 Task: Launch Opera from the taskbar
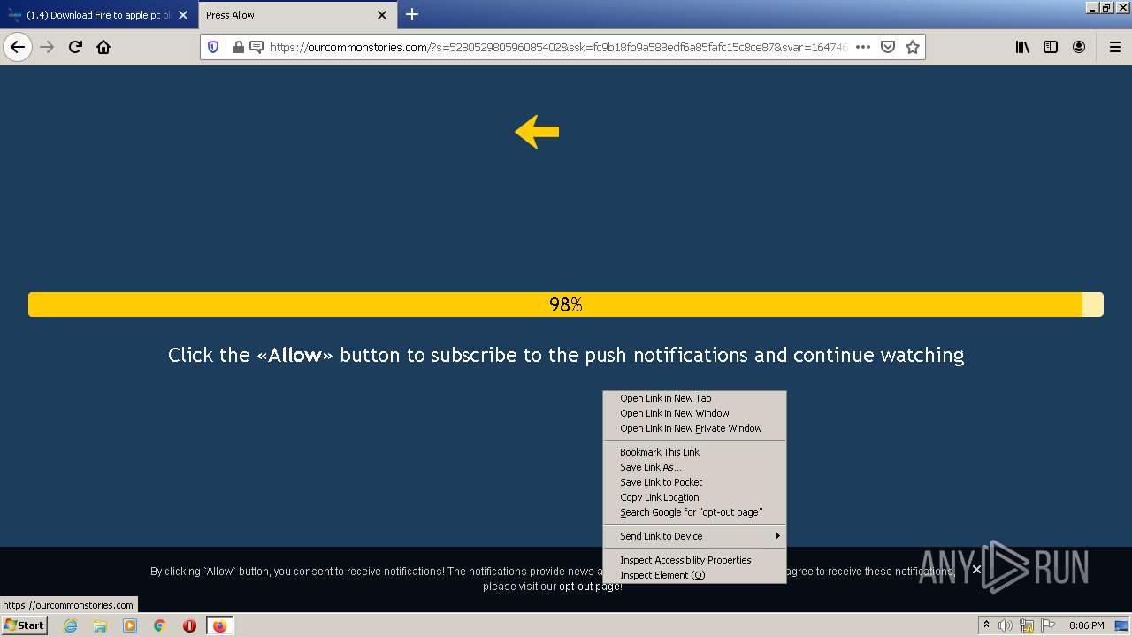[x=189, y=625]
